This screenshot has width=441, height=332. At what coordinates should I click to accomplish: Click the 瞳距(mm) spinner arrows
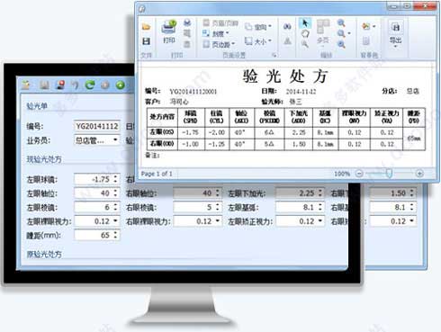[x=115, y=235]
